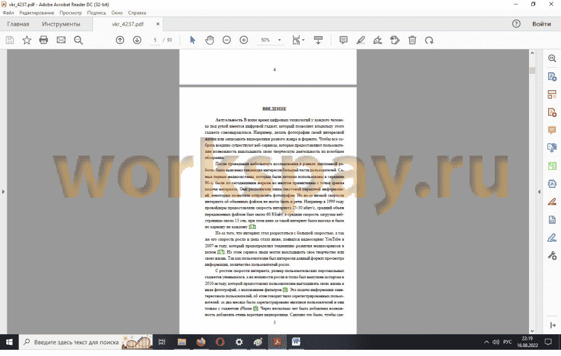Screen dimensions: 561x356
Task: Click the Windows taskbar search box
Action: (86, 342)
